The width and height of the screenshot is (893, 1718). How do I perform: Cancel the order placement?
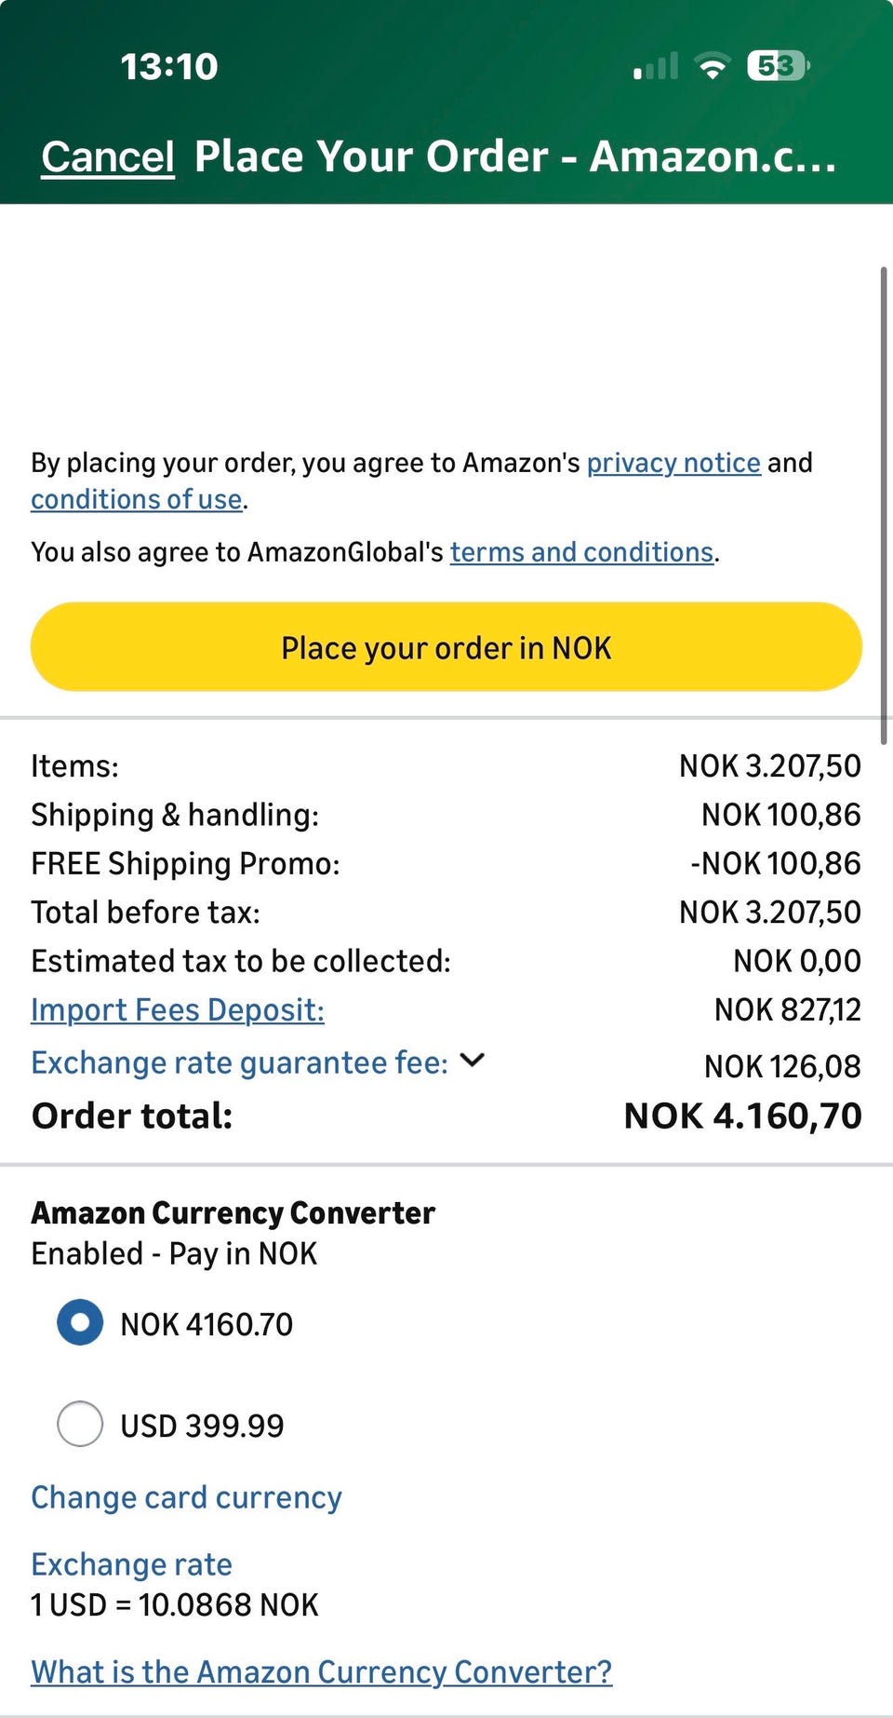coord(108,156)
